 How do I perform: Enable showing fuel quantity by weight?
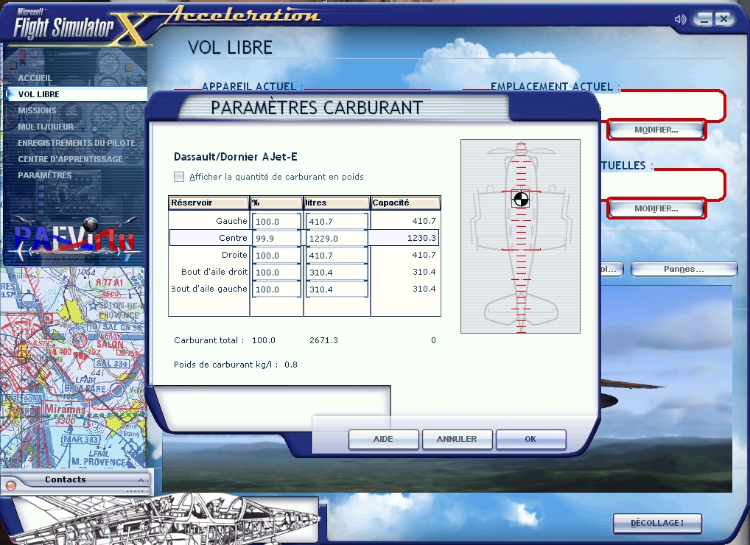(x=179, y=177)
